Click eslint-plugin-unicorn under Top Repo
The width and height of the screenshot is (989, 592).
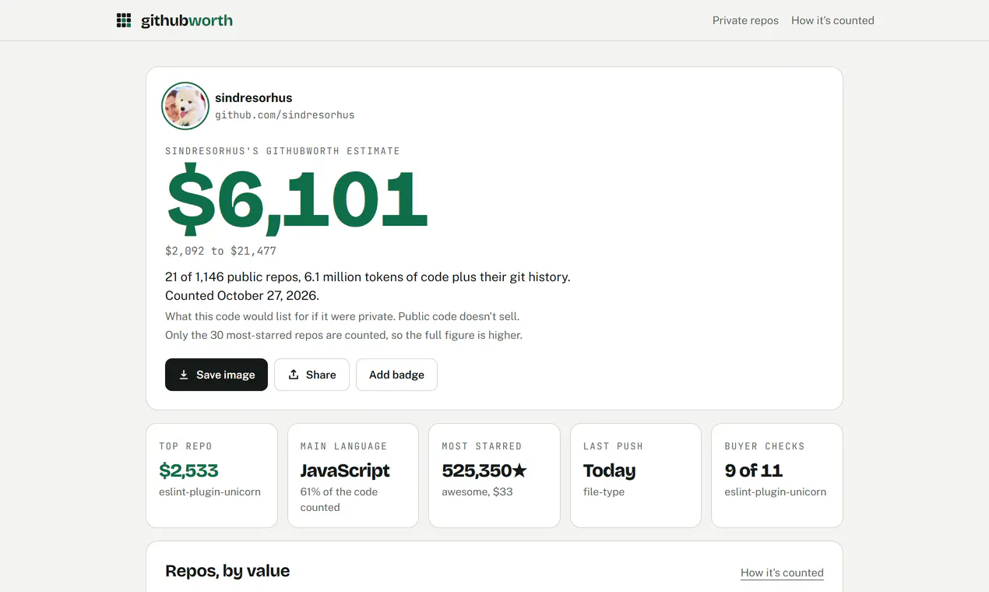tap(209, 492)
